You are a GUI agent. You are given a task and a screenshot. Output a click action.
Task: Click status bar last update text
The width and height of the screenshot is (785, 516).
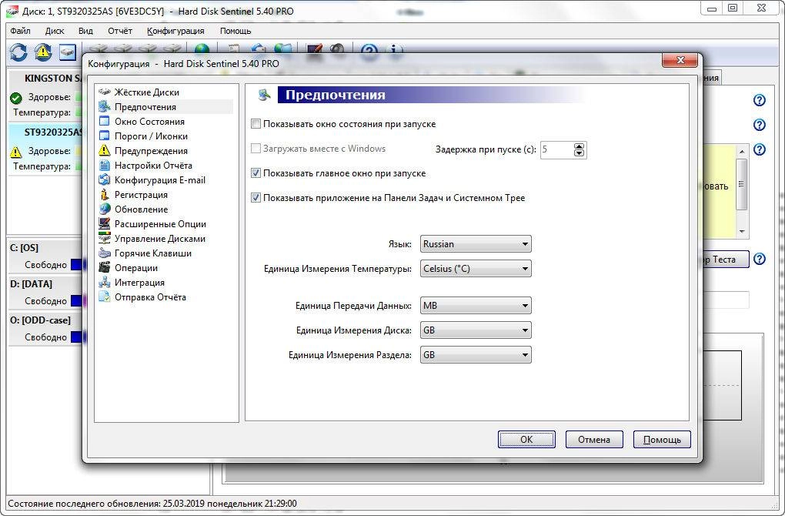[152, 504]
